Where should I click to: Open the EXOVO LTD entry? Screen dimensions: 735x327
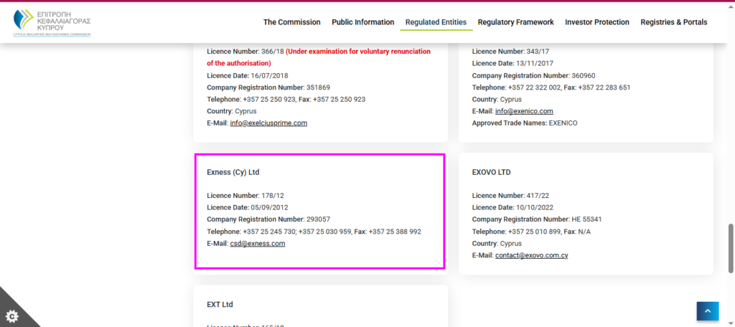(x=491, y=173)
